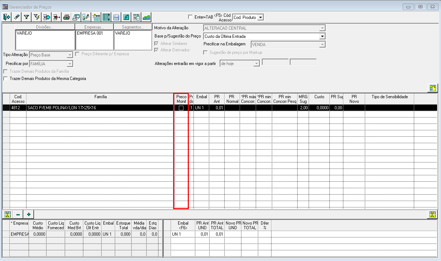
Task: Click the Cod. Acesso column header
Action: click(18, 99)
